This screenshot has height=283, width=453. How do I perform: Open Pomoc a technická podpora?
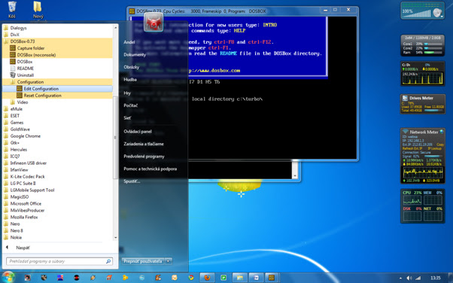[x=150, y=169]
